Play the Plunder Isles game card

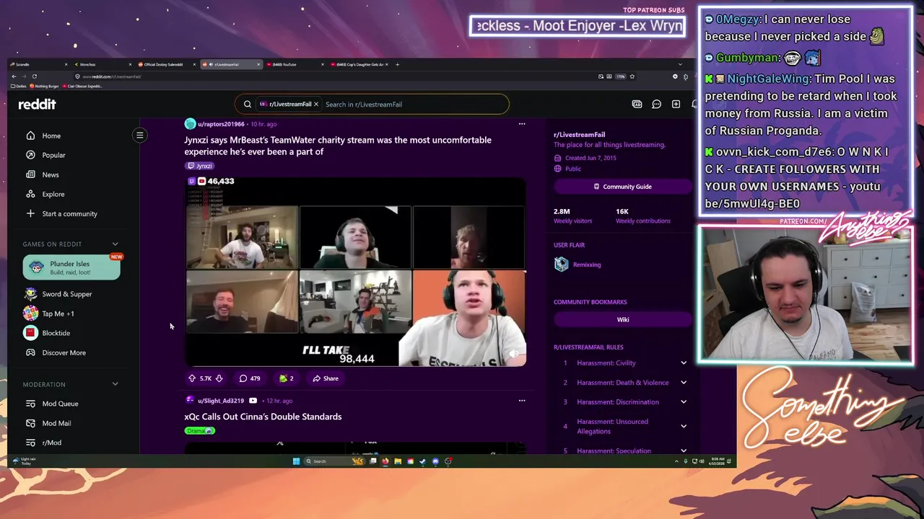(71, 267)
